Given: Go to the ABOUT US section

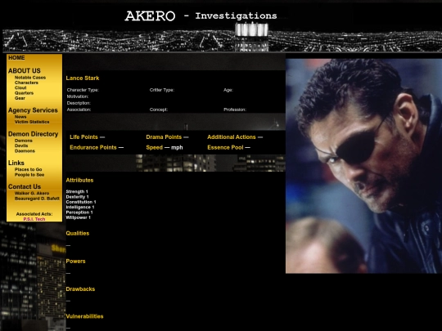Looking at the screenshot, I should pyautogui.click(x=25, y=70).
